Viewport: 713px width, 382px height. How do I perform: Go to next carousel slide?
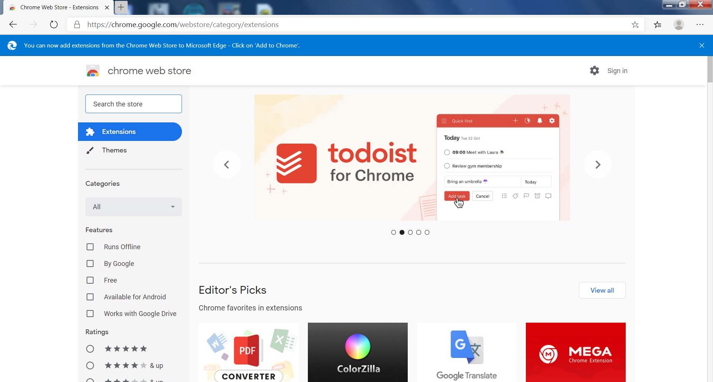pyautogui.click(x=598, y=164)
